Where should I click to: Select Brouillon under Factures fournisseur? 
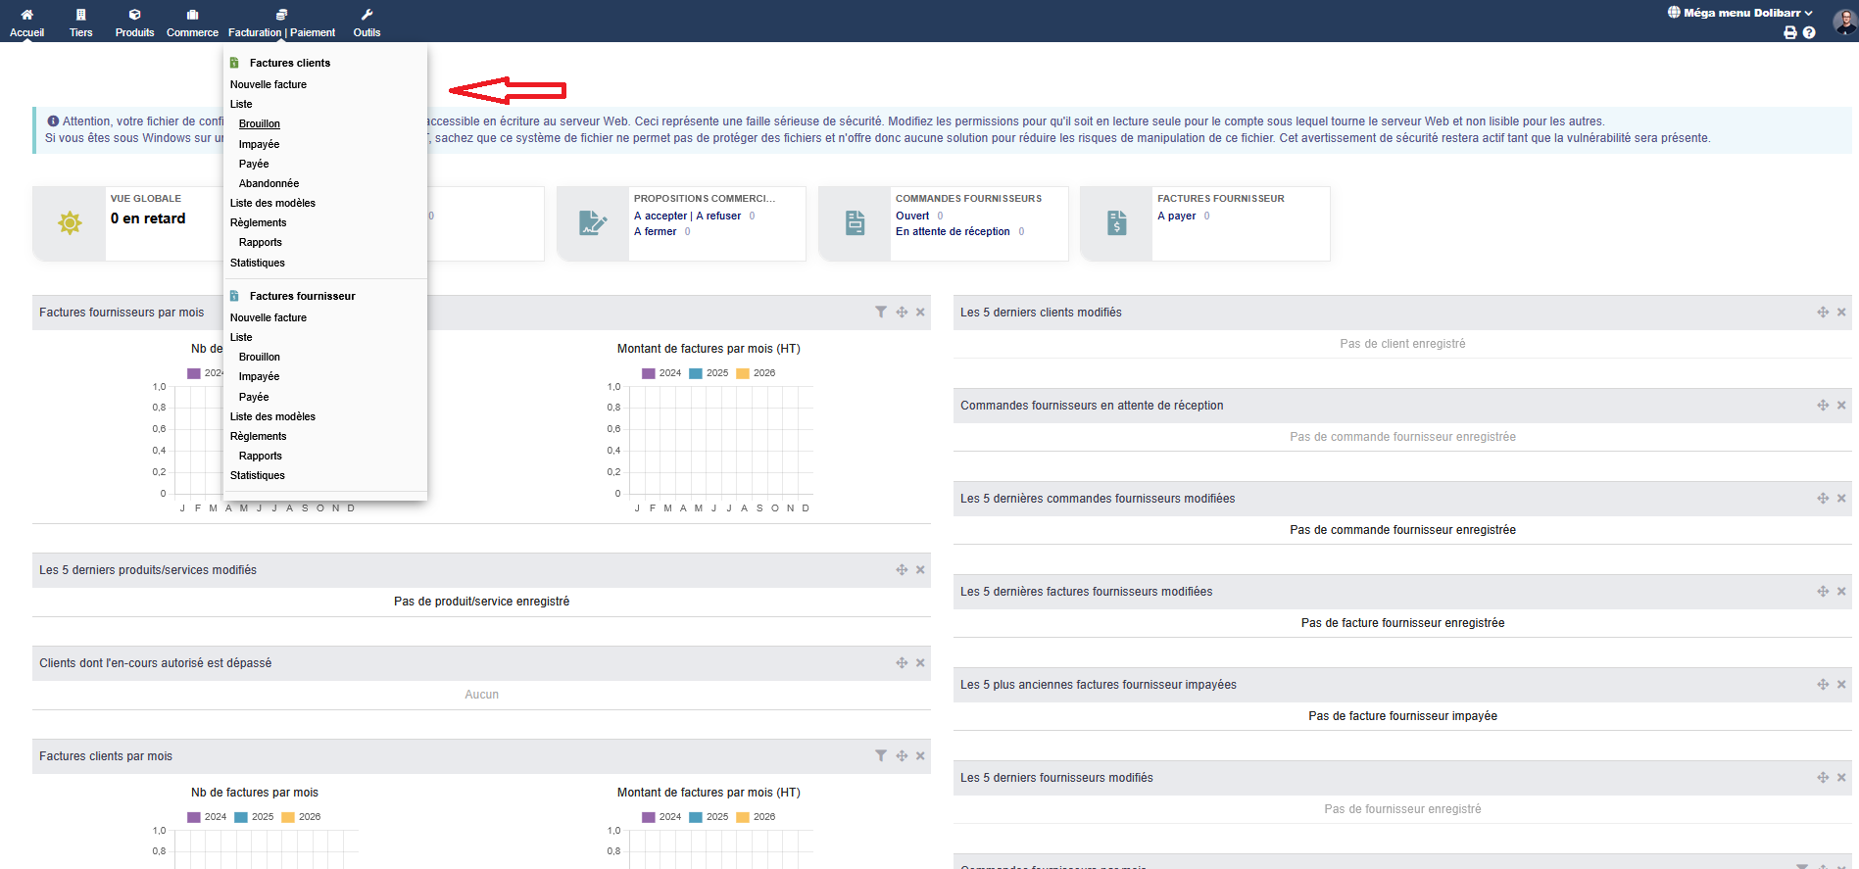pyautogui.click(x=260, y=357)
